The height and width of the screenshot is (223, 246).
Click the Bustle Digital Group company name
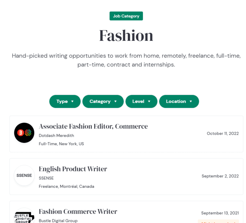coord(58,221)
